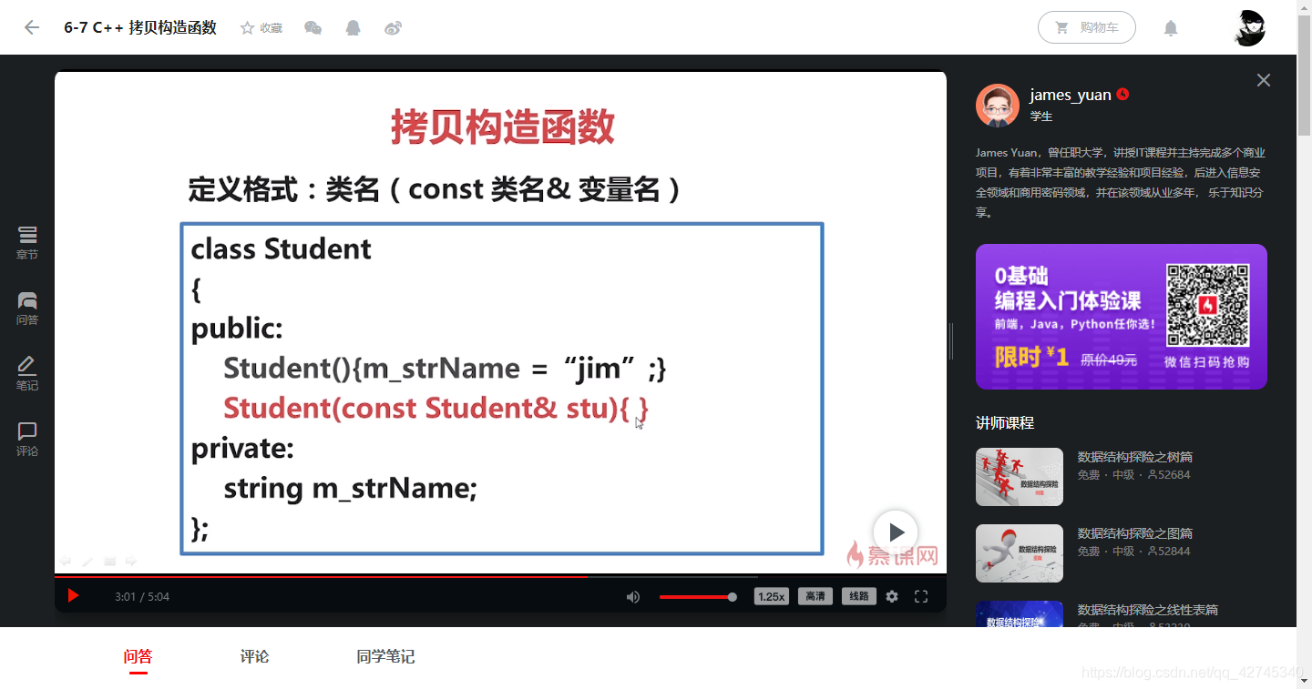1312x689 pixels.
Task: Click the 讲师课程 heading
Action: coord(1005,423)
